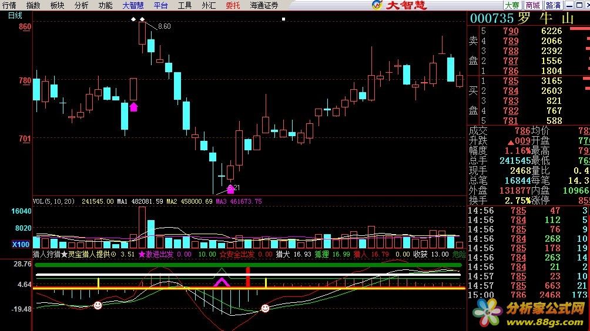The image size is (590, 331).
Task: Click buy level 2 volume 2603
Action: pyautogui.click(x=552, y=91)
